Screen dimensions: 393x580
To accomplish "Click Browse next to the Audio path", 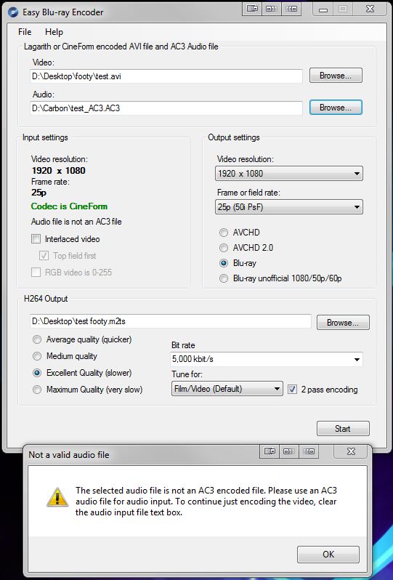I will pyautogui.click(x=336, y=108).
